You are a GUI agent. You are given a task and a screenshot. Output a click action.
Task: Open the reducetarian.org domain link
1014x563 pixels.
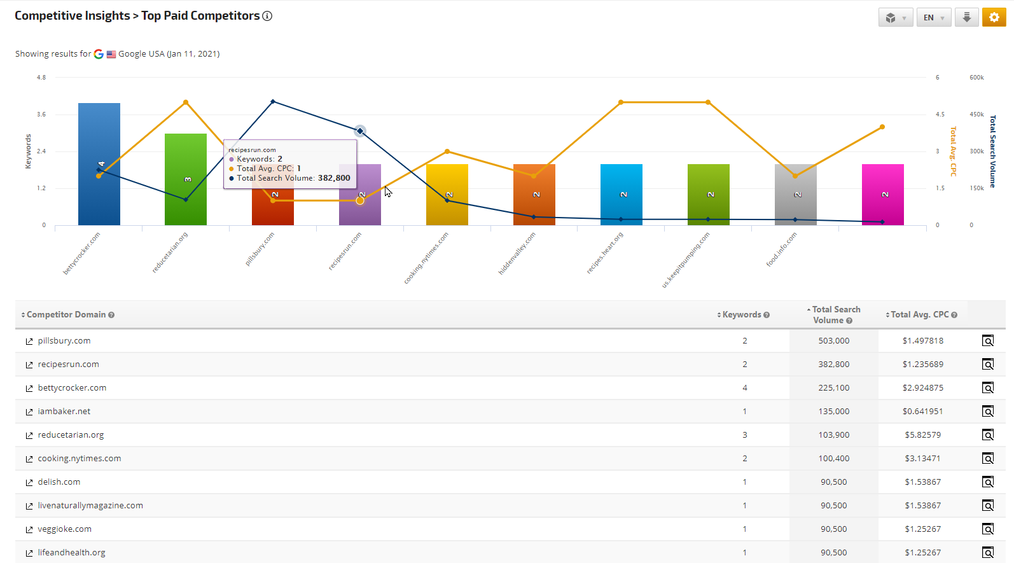[x=71, y=435]
